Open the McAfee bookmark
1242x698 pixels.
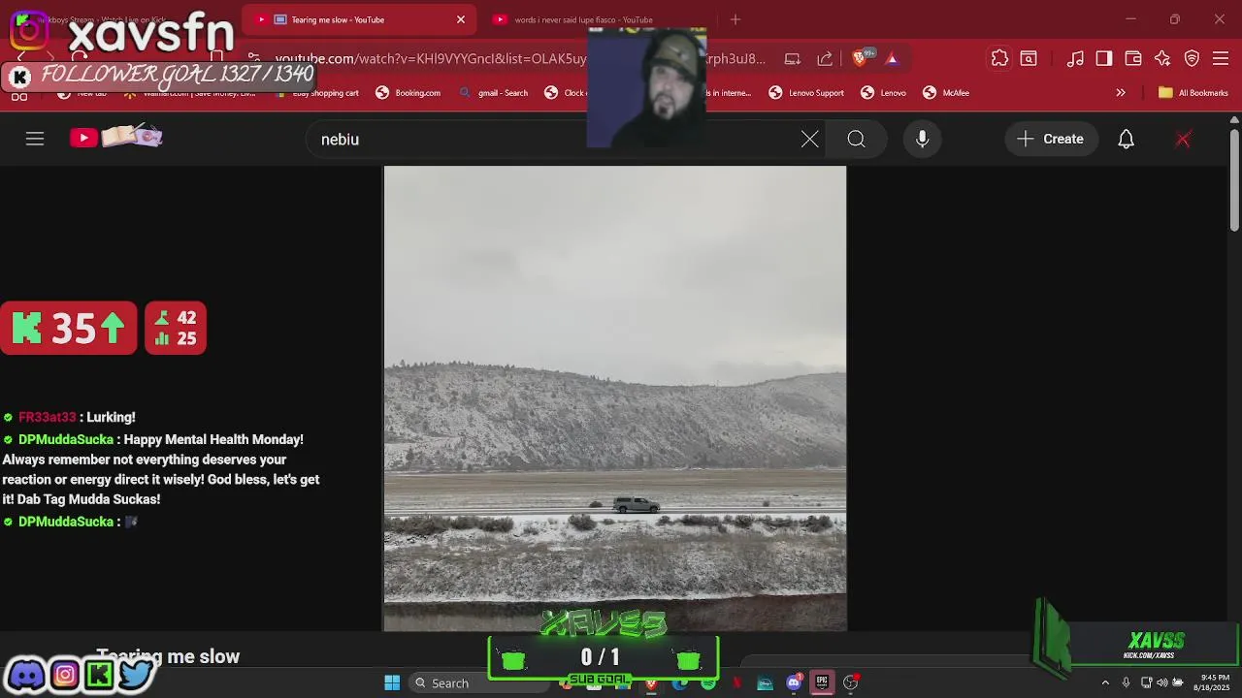click(x=946, y=92)
